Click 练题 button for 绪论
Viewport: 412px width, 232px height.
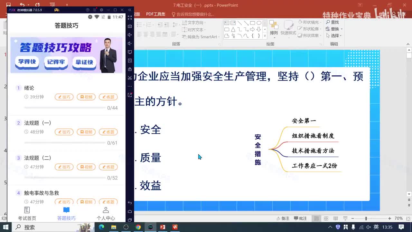pyautogui.click(x=108, y=97)
